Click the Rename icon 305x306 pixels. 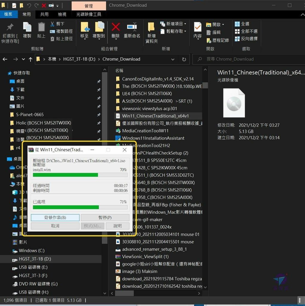[x=132, y=27]
